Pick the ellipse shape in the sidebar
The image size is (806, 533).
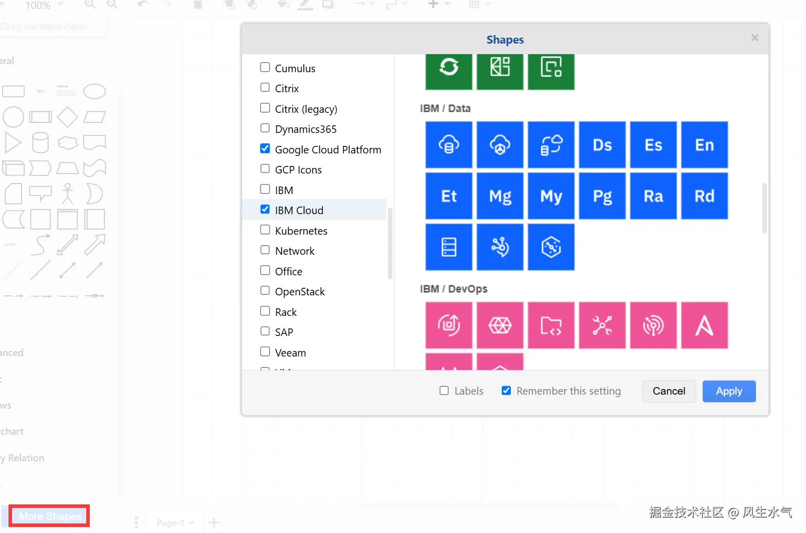point(94,91)
